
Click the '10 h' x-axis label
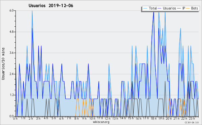92,118
